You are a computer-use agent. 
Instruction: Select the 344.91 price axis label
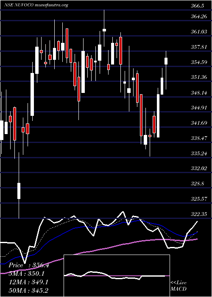pyautogui.click(x=199, y=108)
